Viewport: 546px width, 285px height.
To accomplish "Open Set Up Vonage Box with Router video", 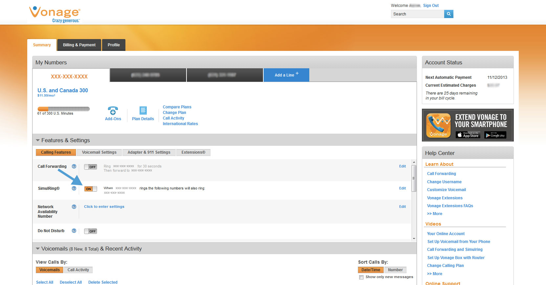I will [x=456, y=258].
